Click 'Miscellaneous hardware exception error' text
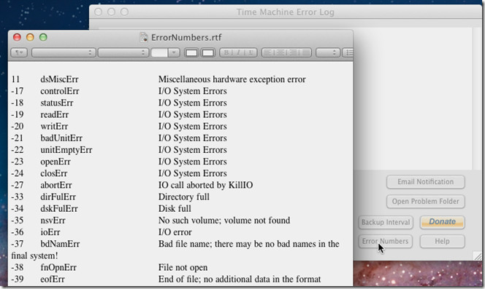Screen dimensions: 485x289 232,79
